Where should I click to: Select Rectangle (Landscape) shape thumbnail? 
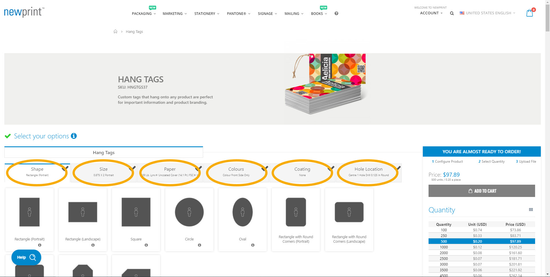pyautogui.click(x=83, y=212)
